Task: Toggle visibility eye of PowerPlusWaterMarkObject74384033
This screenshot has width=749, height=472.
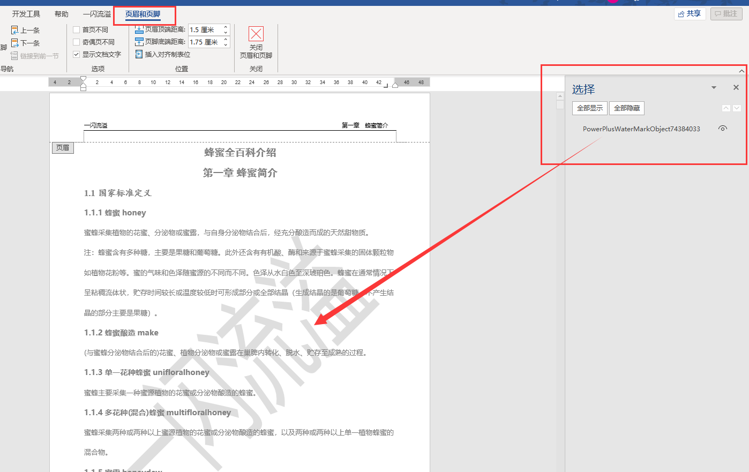Action: point(723,129)
